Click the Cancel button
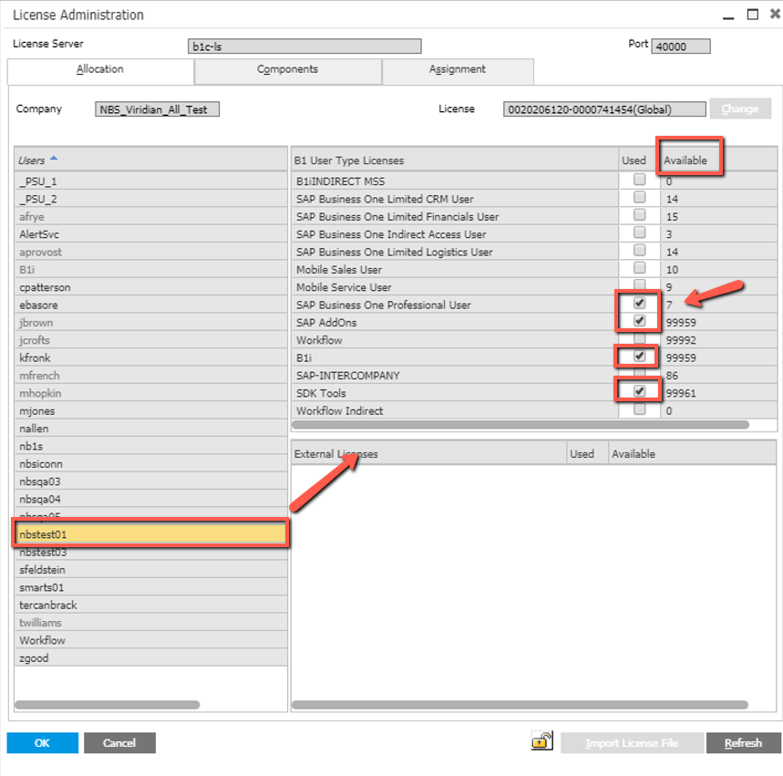The image size is (783, 776). click(119, 743)
